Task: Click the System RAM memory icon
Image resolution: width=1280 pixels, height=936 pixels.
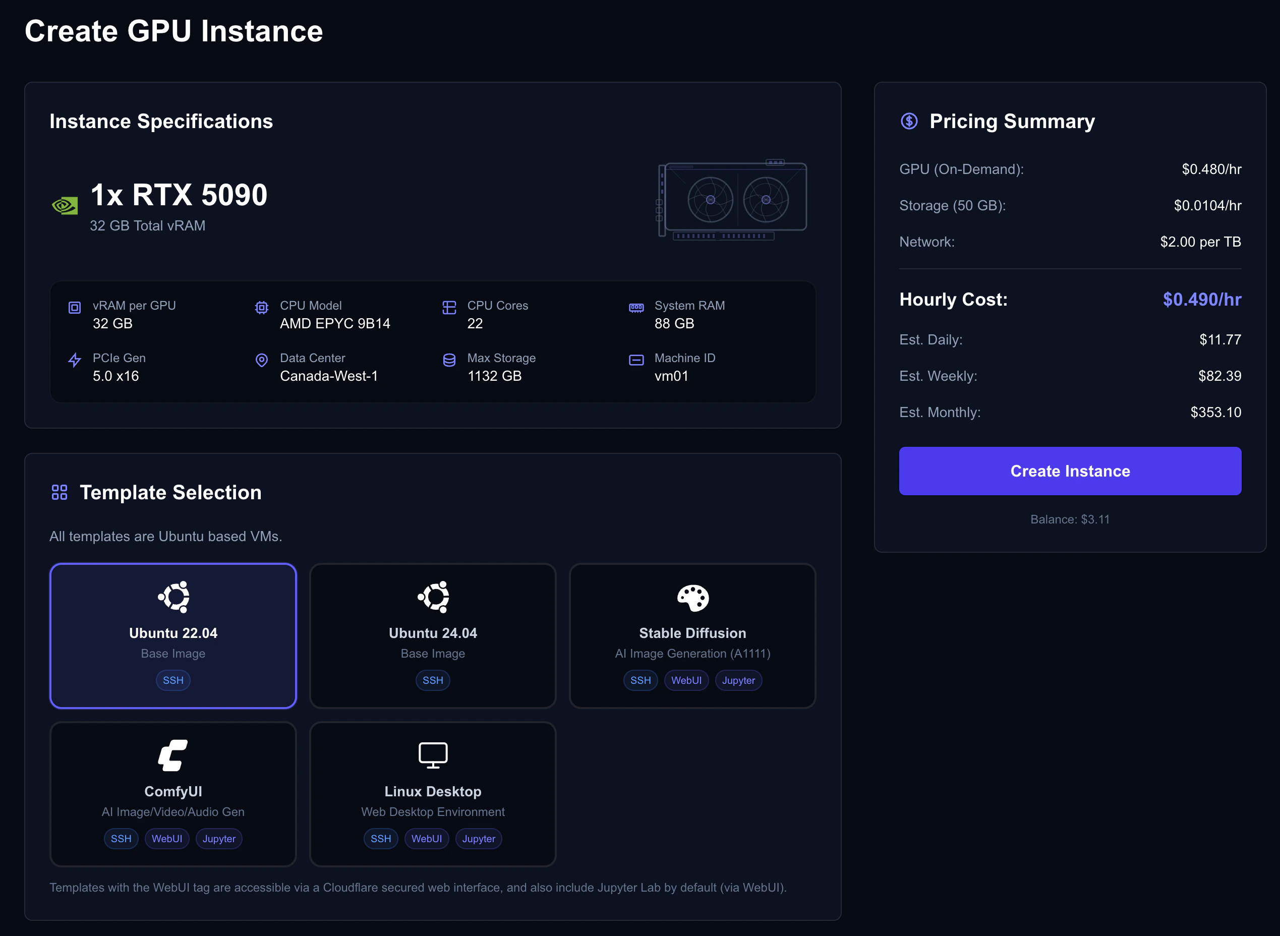Action: pyautogui.click(x=636, y=308)
